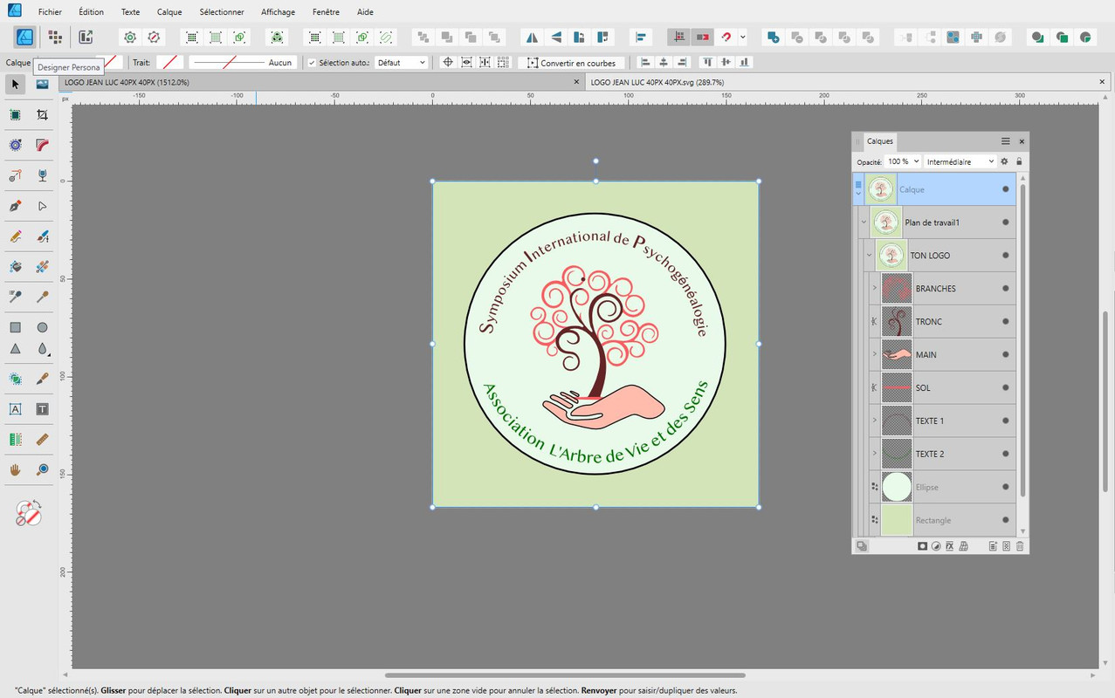
Task: Select the Triangle shape tool
Action: pos(15,348)
